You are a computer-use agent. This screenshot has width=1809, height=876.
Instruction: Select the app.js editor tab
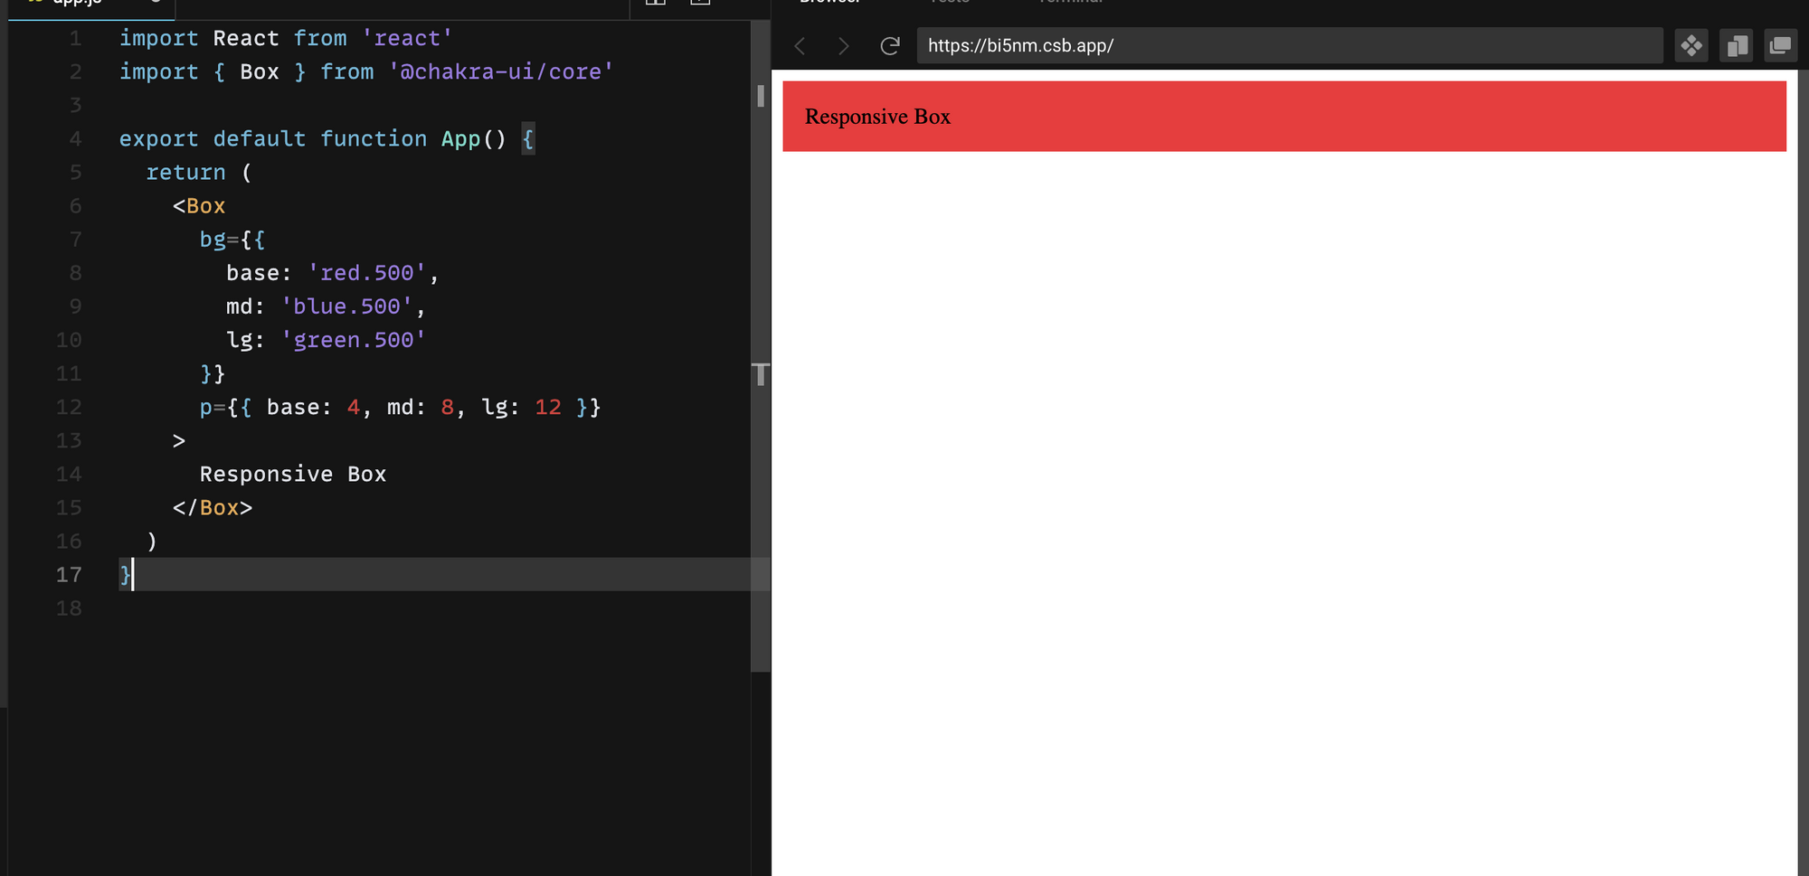(x=77, y=4)
